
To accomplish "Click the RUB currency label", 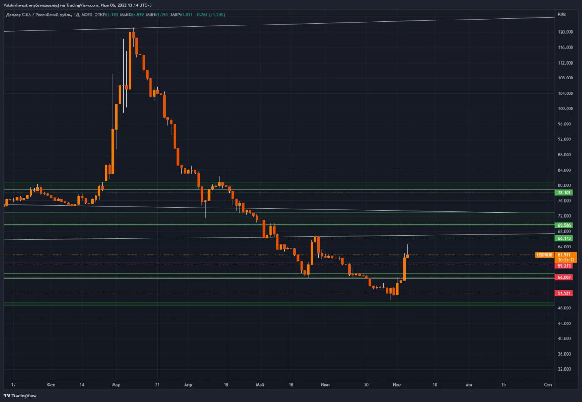I will [562, 15].
